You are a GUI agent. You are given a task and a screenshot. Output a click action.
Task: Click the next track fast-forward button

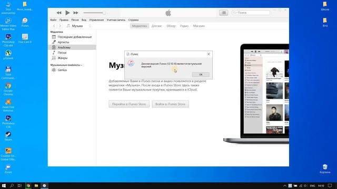tap(76, 13)
